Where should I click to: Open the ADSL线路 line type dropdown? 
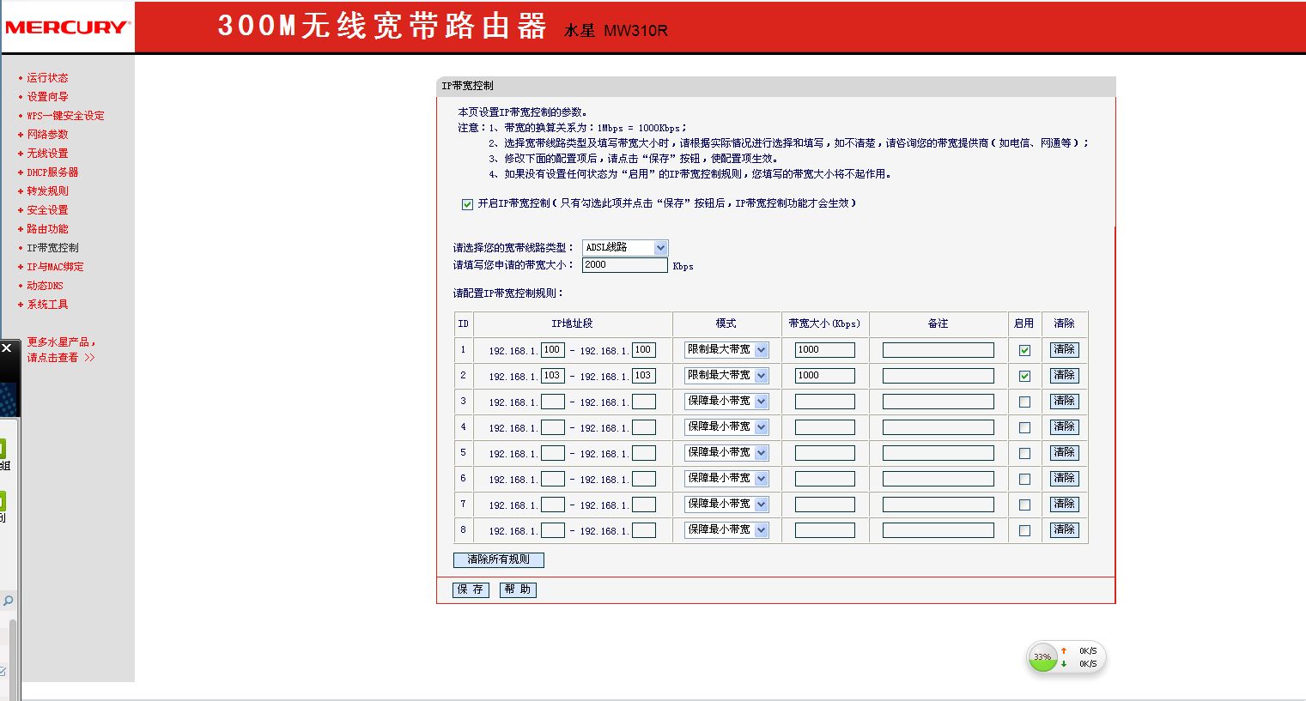coord(625,247)
